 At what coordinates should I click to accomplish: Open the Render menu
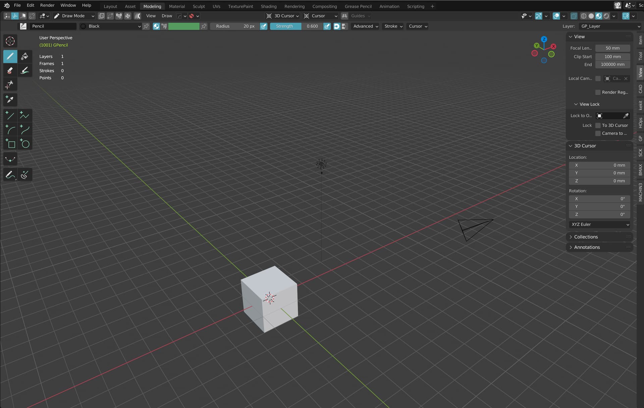click(47, 5)
